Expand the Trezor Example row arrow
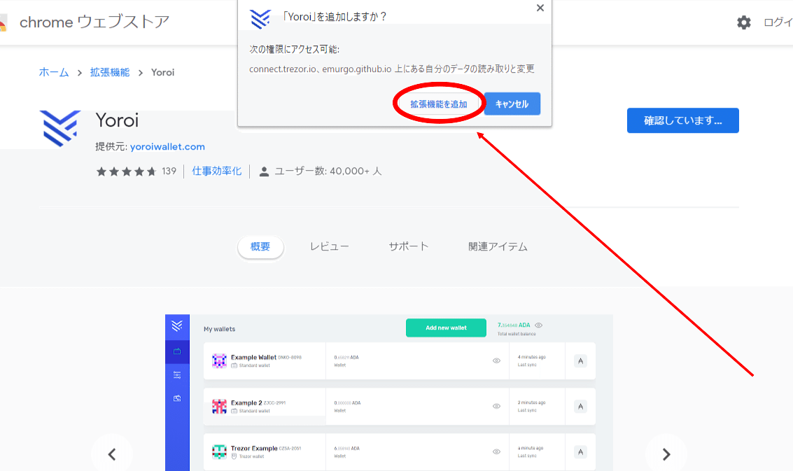 (581, 452)
